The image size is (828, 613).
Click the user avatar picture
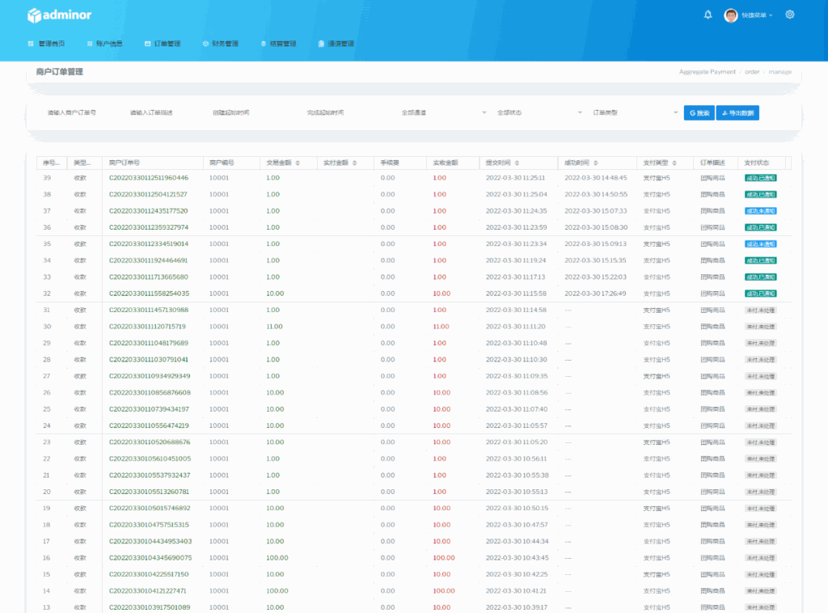pos(731,15)
